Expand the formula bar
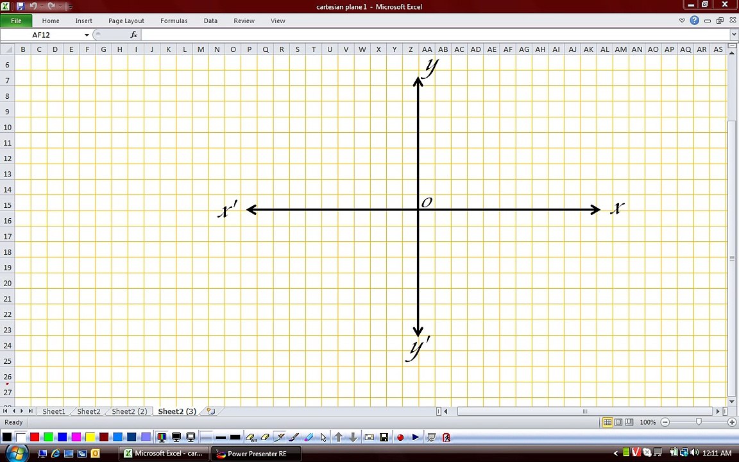The width and height of the screenshot is (739, 462). click(x=734, y=35)
